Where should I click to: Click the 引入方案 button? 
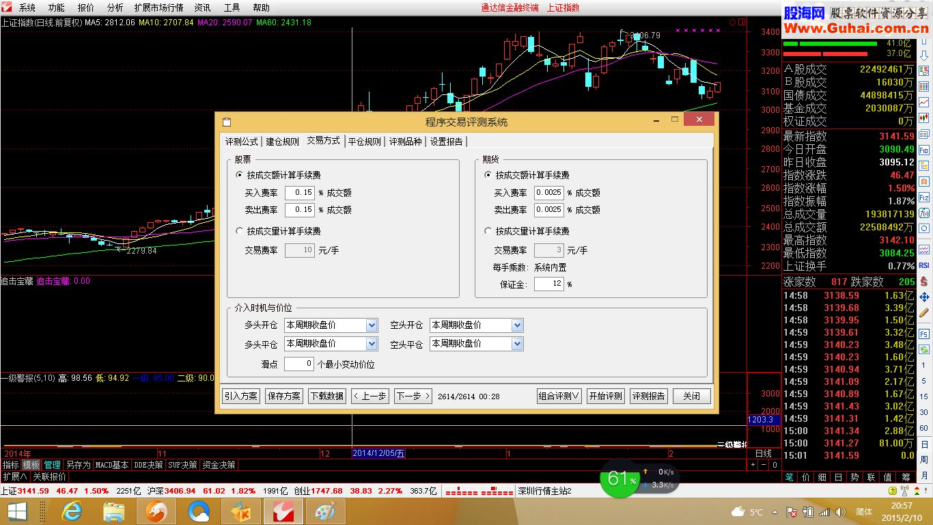[241, 396]
